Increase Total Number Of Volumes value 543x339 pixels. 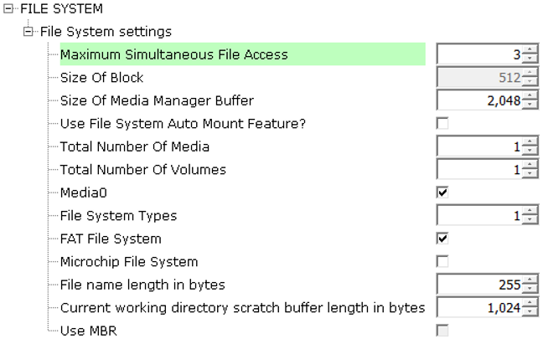[530, 165]
